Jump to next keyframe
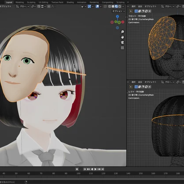 99,169
